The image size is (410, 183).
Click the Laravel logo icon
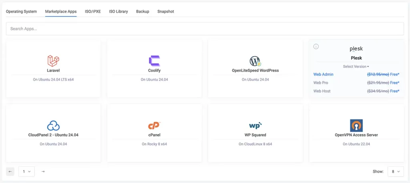click(x=53, y=60)
